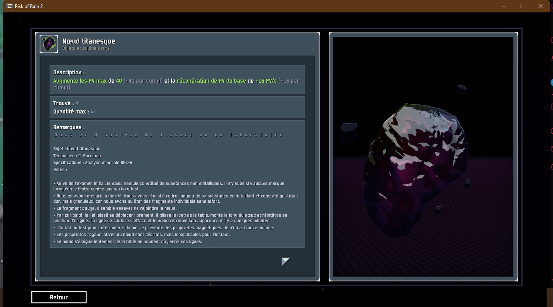Click the Nœud titanesque item icon
This screenshot has height=307, width=553.
tap(49, 44)
